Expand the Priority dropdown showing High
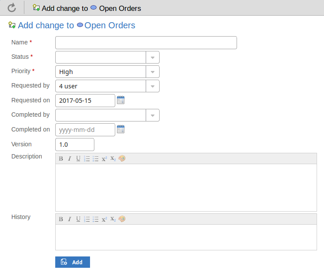The image size is (324, 273). point(153,72)
